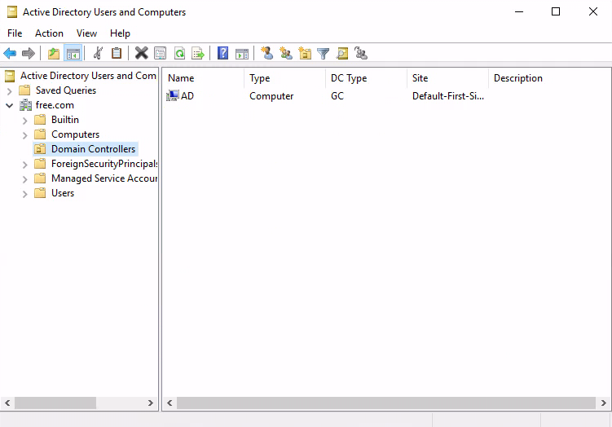
Task: Click right arrow of left pane scrollbar
Action: [x=150, y=403]
